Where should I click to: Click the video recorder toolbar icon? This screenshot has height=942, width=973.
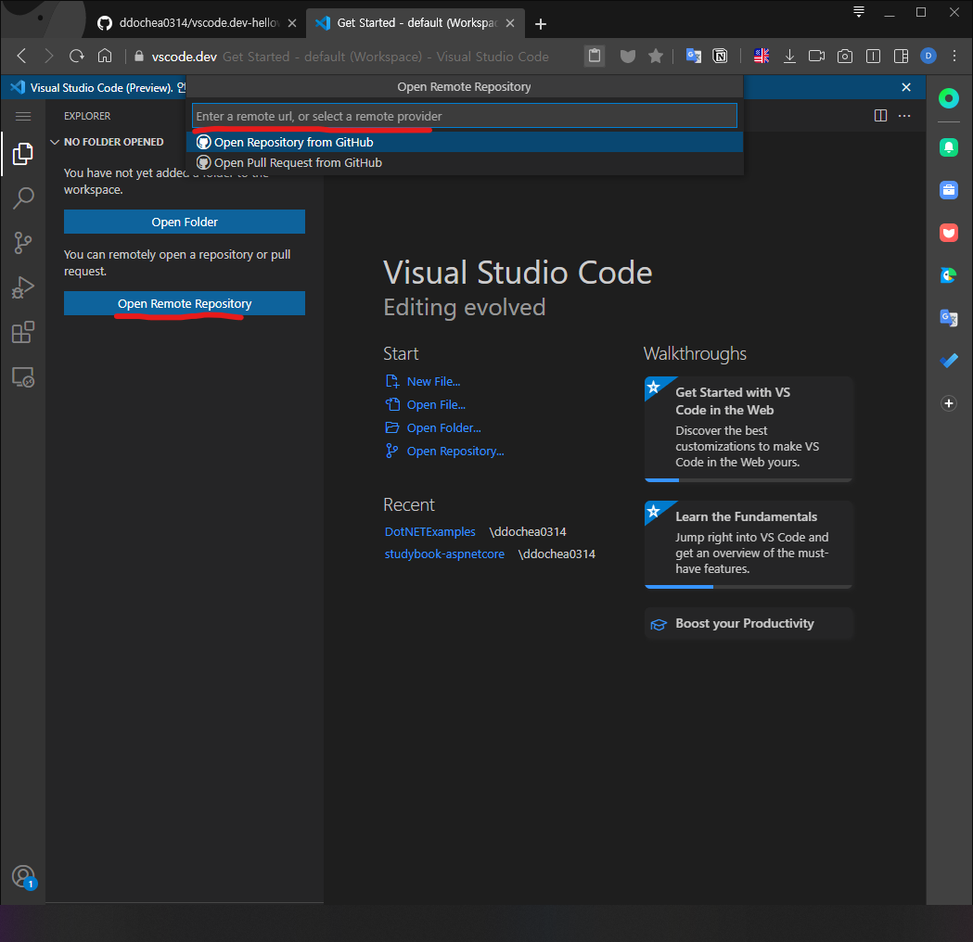pyautogui.click(x=816, y=57)
